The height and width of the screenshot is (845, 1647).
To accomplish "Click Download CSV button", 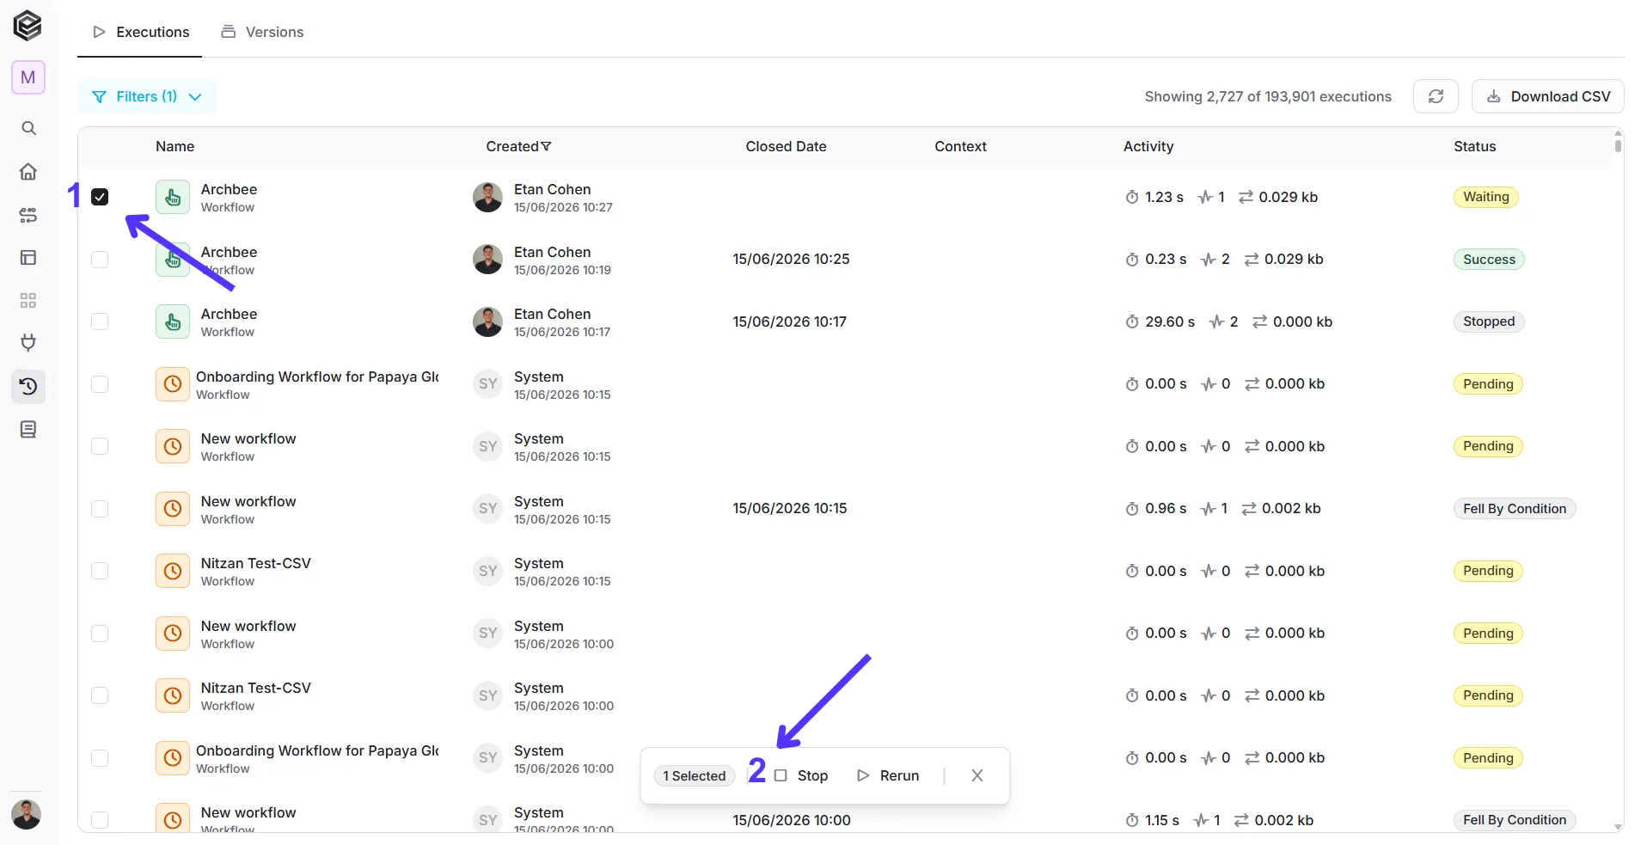I will 1548,96.
